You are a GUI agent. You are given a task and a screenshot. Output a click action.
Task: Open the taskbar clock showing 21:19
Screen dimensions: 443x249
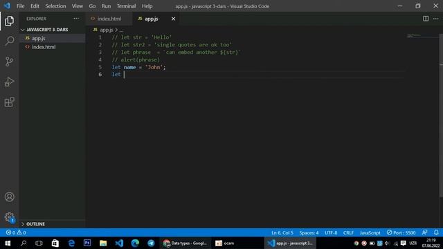pos(431,243)
